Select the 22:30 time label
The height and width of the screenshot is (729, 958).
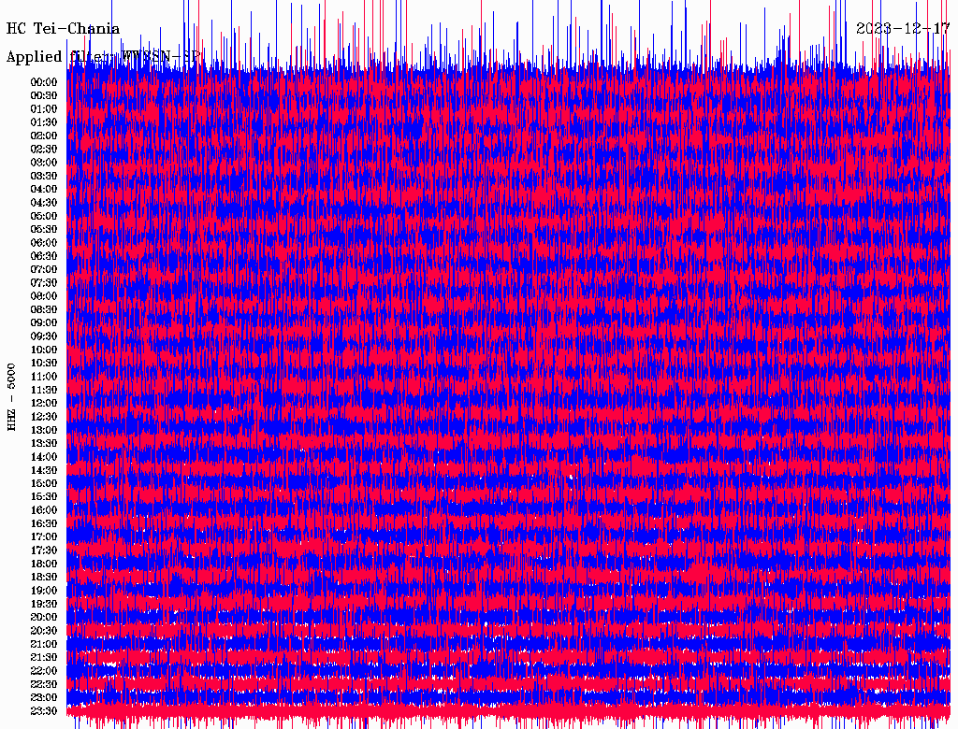[x=44, y=684]
